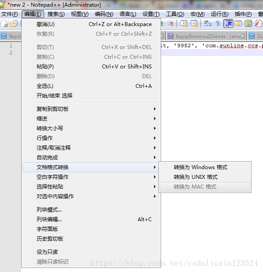
Task: Expand the 对选中内容操作 submenu
Action: (91, 196)
